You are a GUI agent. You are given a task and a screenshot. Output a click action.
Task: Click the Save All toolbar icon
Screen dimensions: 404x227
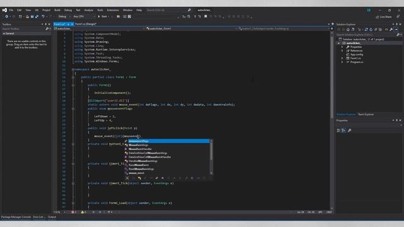point(37,16)
